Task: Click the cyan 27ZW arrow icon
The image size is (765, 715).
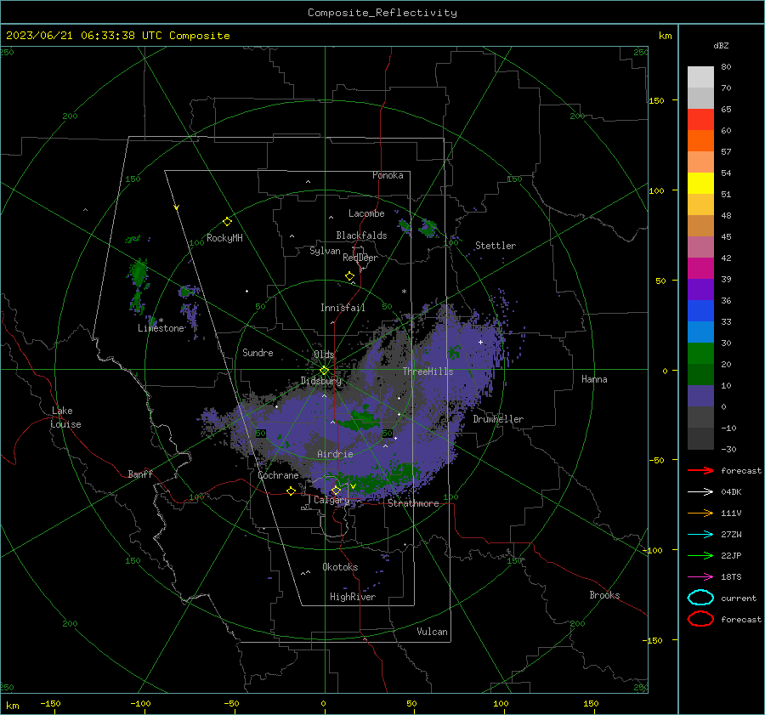Action: coord(700,535)
